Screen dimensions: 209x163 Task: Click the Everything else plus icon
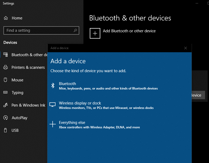pos(53,124)
